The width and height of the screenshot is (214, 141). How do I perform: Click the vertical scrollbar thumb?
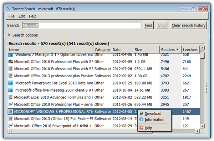point(202,55)
